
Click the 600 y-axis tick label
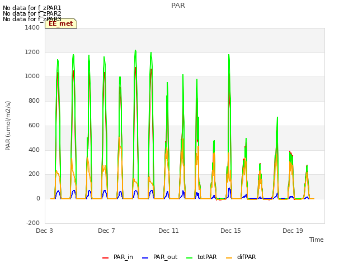[34, 125]
